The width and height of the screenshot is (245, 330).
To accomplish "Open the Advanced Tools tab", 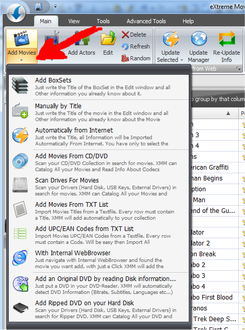I will 146,21.
